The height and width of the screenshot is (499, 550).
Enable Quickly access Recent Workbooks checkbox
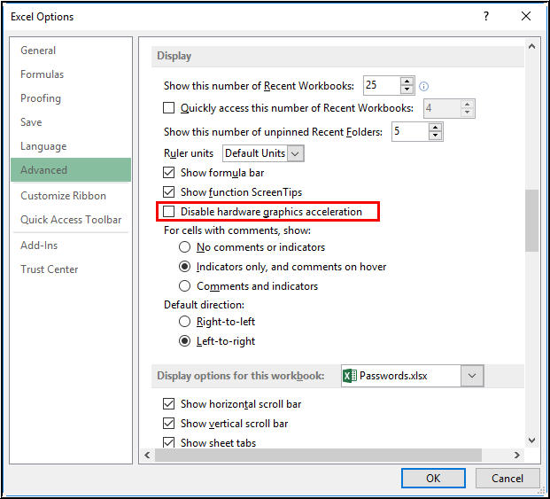pos(168,108)
